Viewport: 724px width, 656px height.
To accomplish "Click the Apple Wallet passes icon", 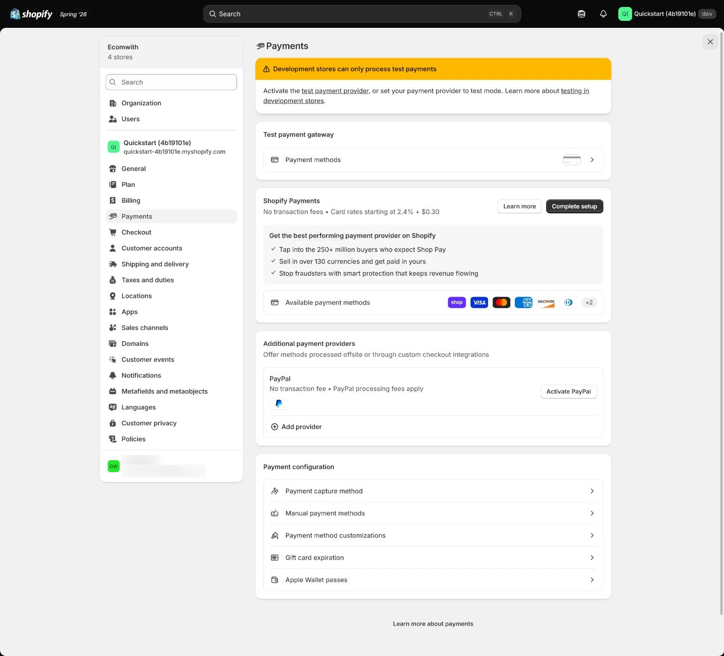I will coord(274,580).
